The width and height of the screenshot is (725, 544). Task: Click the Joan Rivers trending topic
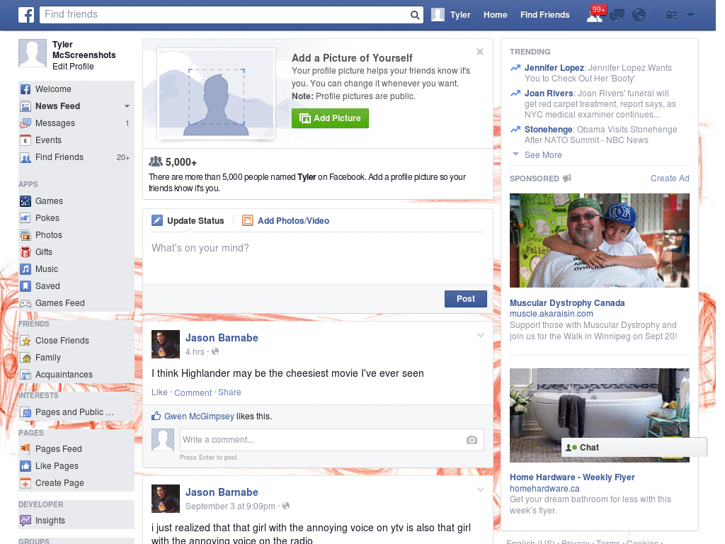click(x=549, y=93)
